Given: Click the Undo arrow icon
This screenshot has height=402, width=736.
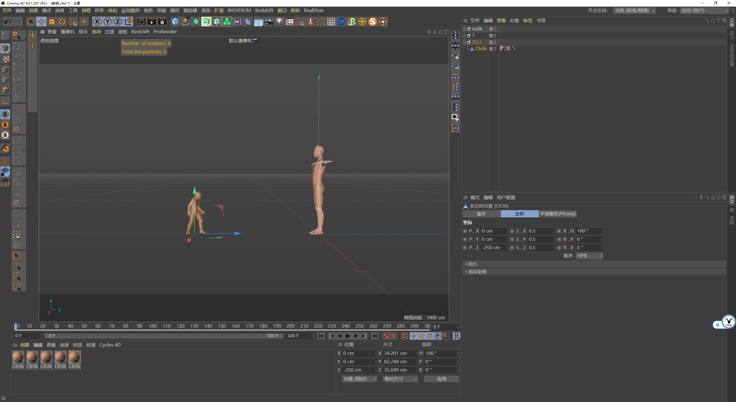Looking at the screenshot, I should (x=8, y=22).
